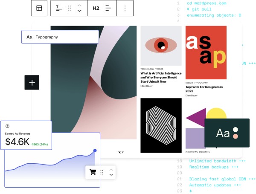Viewport: 256px width, 194px height.
Task: Click the drag handle next to cart icon
Action: click(102, 172)
